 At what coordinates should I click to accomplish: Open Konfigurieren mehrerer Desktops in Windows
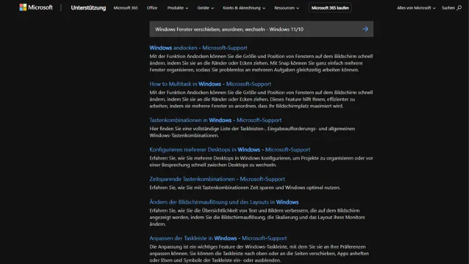(x=229, y=150)
